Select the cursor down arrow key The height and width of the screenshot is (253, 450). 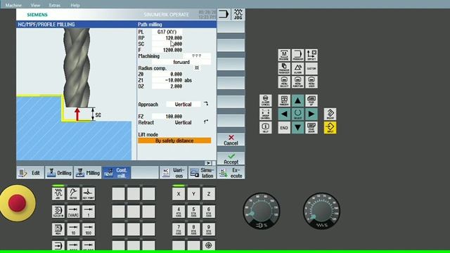(297, 128)
